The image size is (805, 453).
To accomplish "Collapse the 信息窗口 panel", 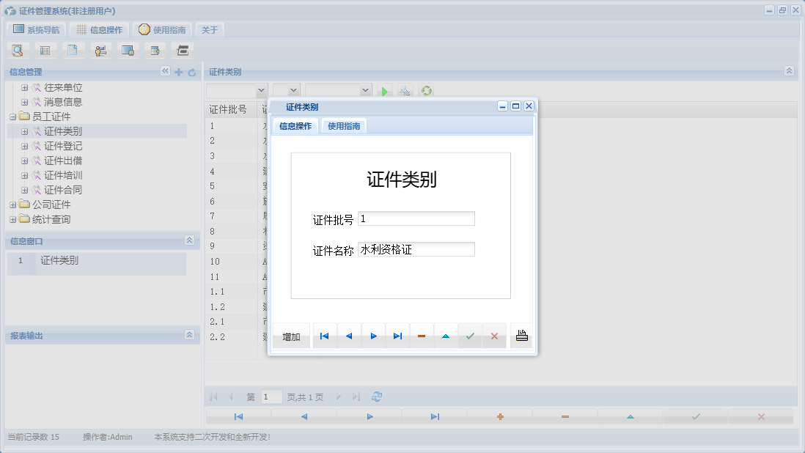I will [x=189, y=240].
